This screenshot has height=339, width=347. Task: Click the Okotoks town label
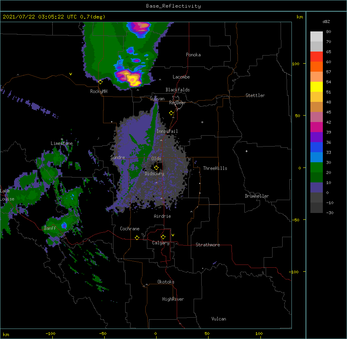point(166,282)
